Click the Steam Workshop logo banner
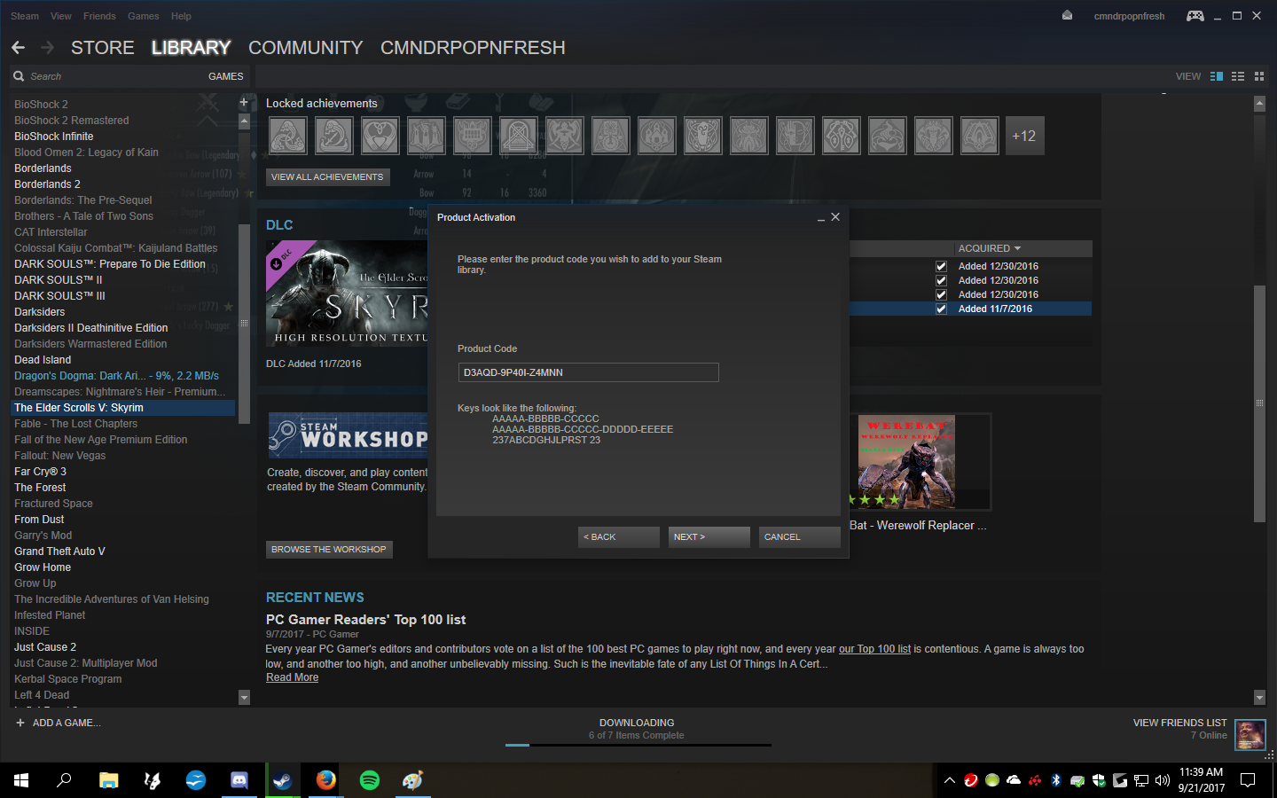 click(x=348, y=434)
